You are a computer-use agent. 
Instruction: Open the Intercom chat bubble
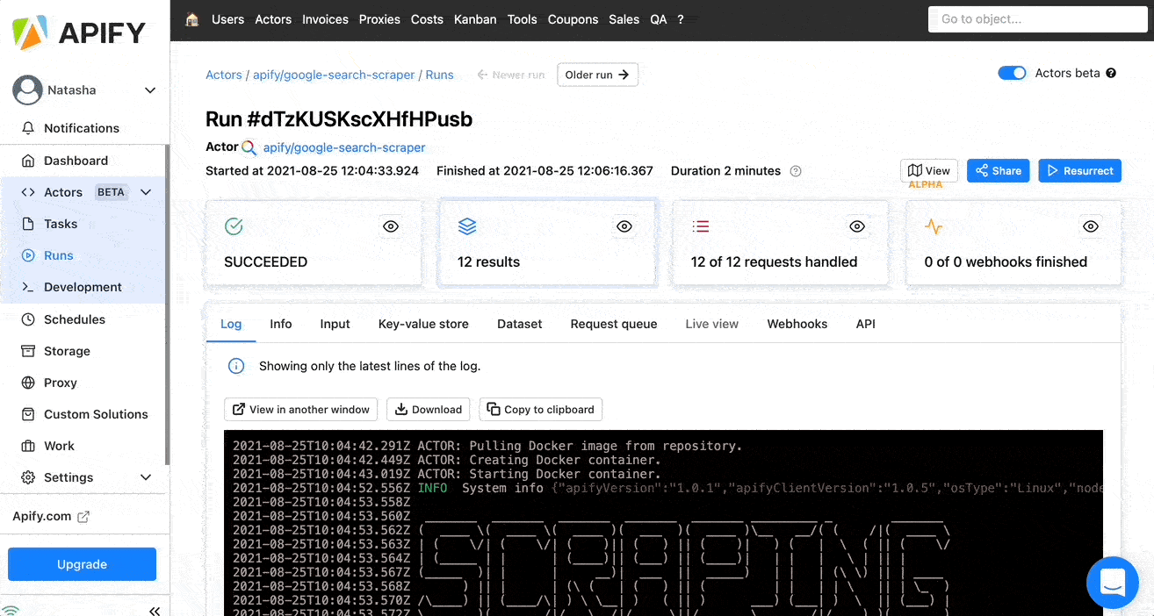1113,583
